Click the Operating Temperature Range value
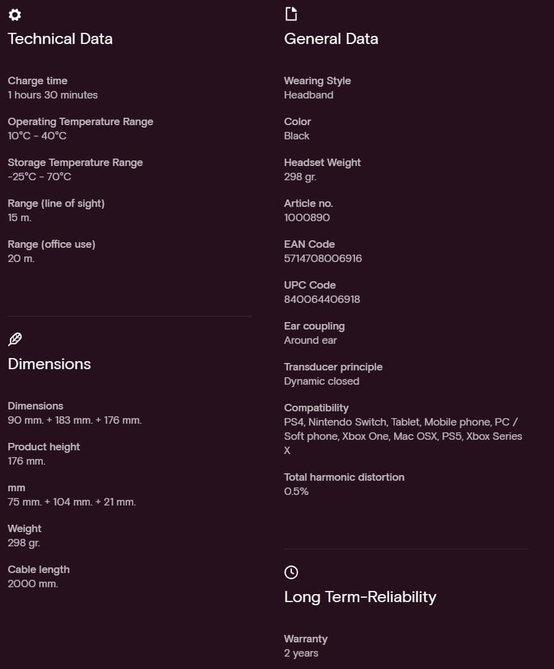554x669 pixels. [37, 136]
